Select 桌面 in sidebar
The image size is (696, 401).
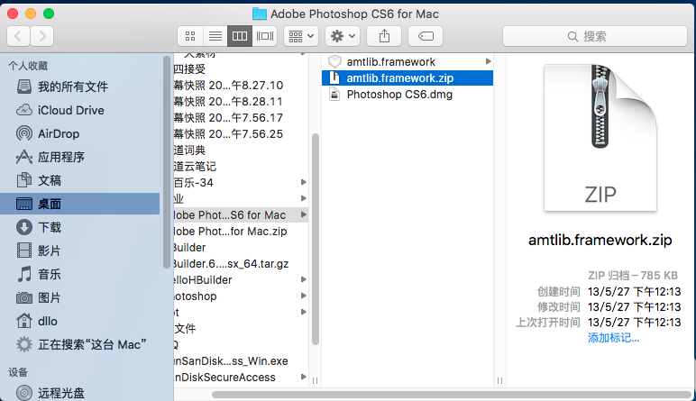click(x=80, y=204)
